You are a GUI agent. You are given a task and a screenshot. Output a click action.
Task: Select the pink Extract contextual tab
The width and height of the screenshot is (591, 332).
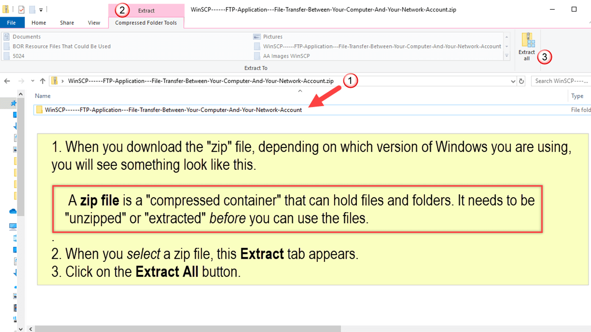click(x=146, y=10)
